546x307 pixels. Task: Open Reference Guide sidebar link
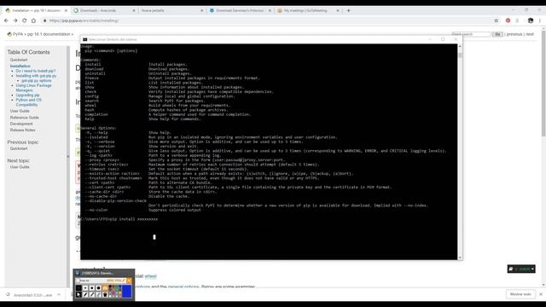25,118
